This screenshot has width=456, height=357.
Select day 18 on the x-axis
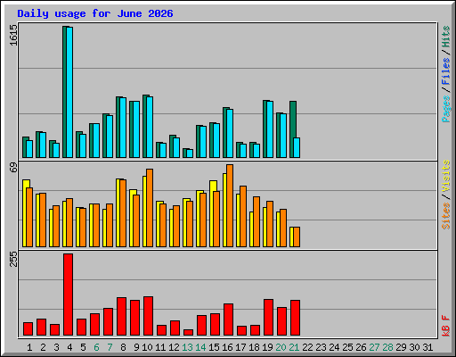[x=254, y=347]
